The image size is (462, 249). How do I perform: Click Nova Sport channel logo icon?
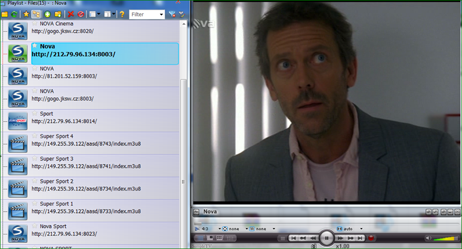(x=18, y=233)
